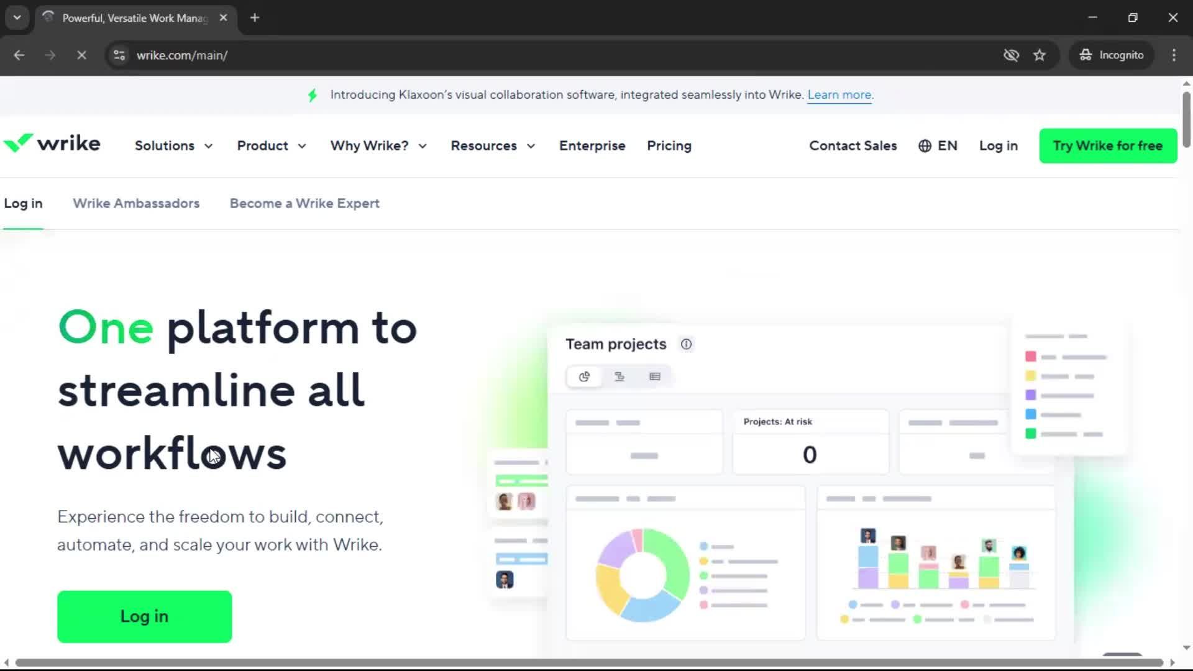
Task: Expand the Product menu
Action: (272, 146)
